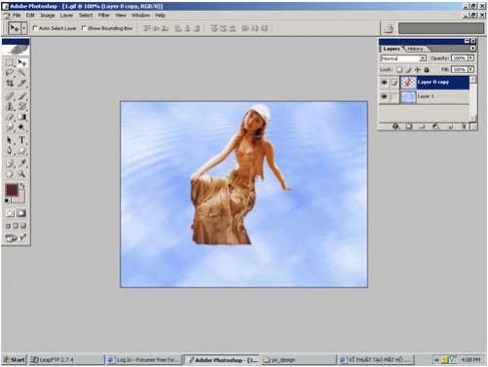Select the History Brush tool
This screenshot has width=488, height=367.
22,106
